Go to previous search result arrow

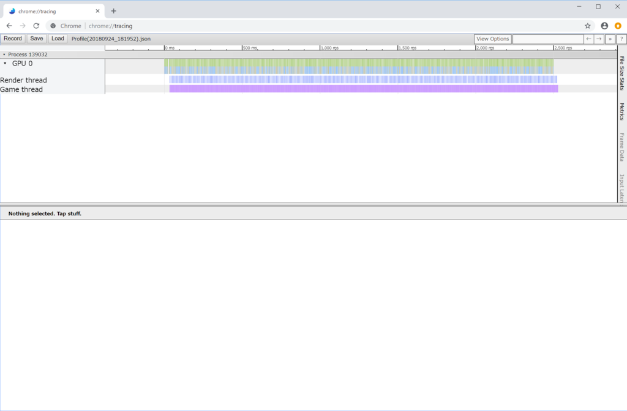click(588, 39)
